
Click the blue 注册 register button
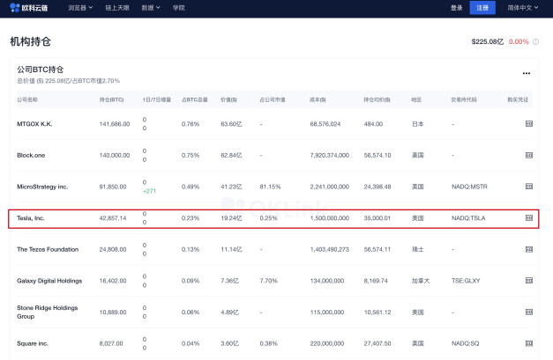pos(482,7)
